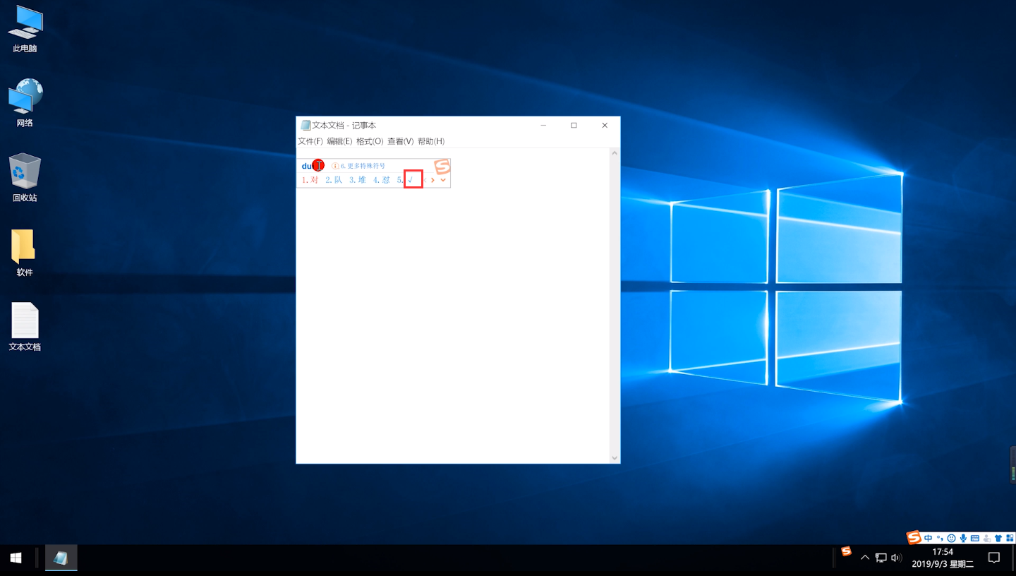1016x576 pixels.
Task: Open the 帮助(H) menu in Notepad
Action: click(431, 141)
